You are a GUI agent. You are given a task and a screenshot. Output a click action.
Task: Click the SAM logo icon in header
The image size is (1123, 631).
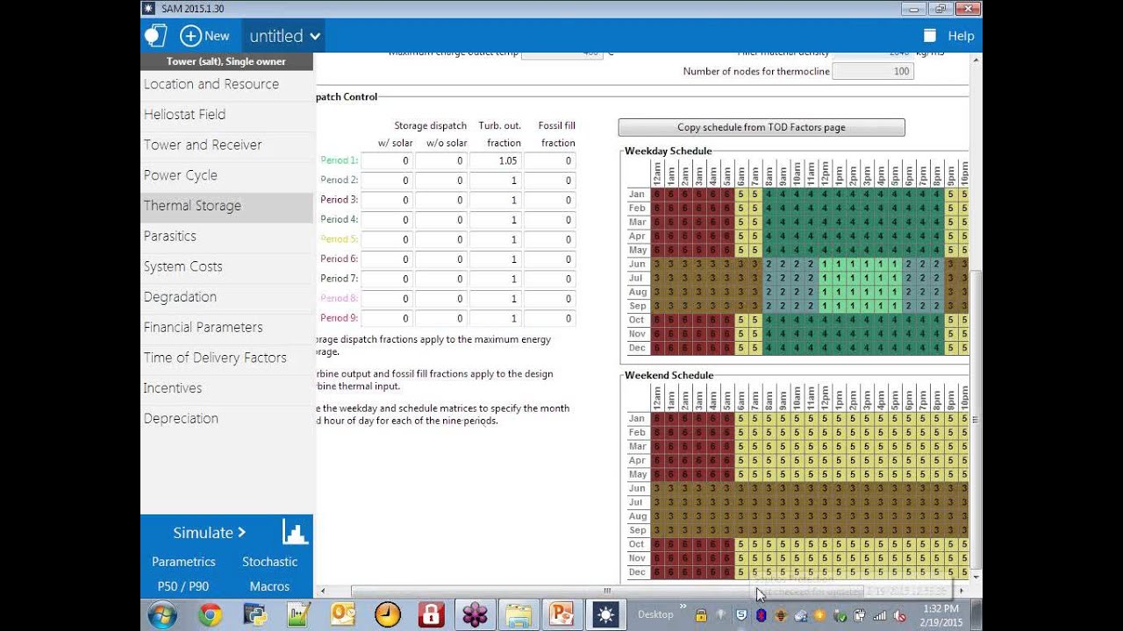pos(155,35)
